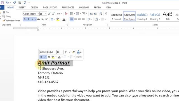The width and height of the screenshot is (179, 101).
Task: Apply the Heading 1 style
Action: pos(142,16)
